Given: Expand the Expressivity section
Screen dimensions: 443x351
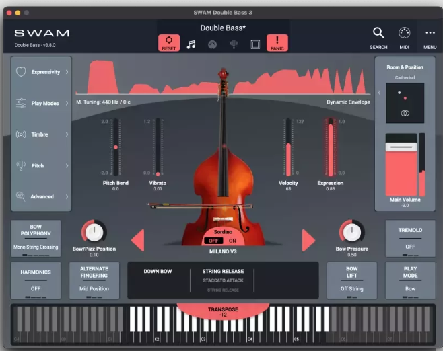Looking at the screenshot, I should (41, 72).
